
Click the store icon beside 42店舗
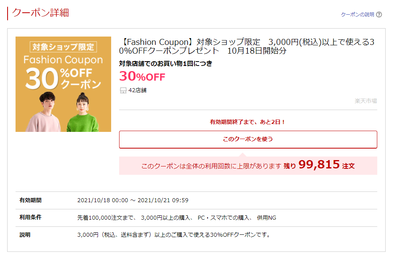tap(123, 91)
